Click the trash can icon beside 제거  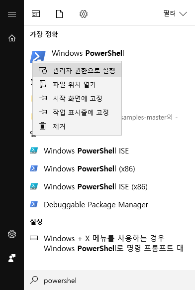tap(42, 126)
